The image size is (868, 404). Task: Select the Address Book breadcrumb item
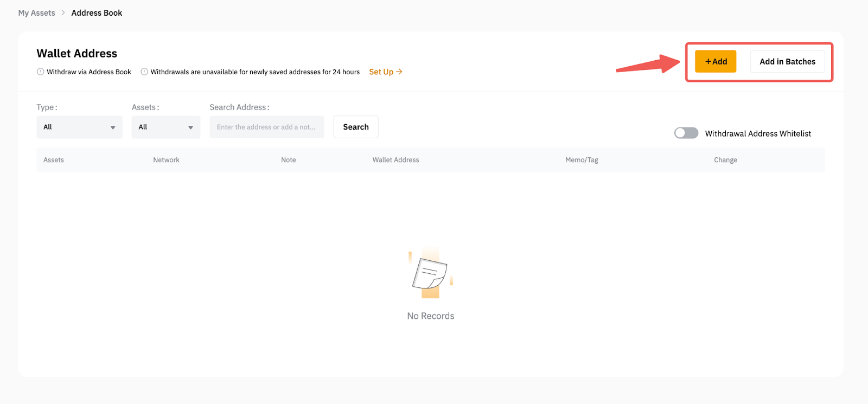(x=97, y=13)
